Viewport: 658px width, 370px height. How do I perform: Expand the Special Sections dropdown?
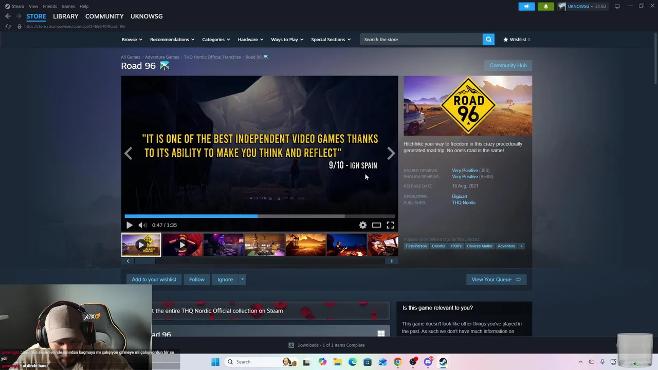pyautogui.click(x=331, y=40)
